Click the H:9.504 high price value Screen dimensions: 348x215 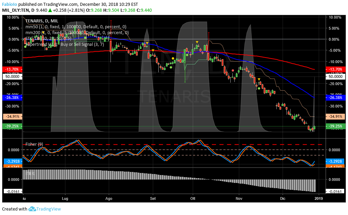111,10
